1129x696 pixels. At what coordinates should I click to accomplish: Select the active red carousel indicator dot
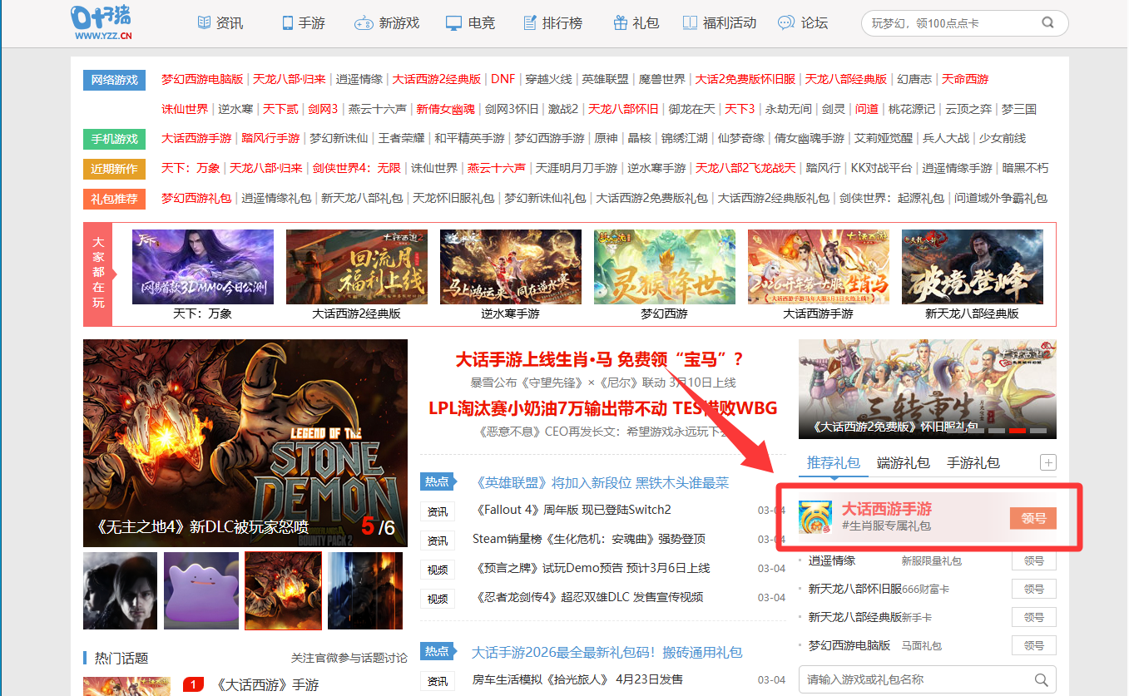(x=1017, y=431)
